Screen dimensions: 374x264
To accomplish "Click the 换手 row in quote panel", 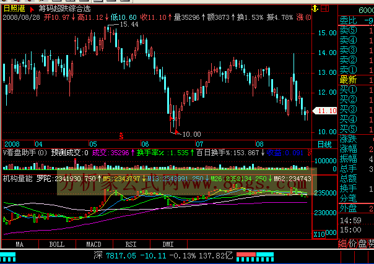I will point(357,189).
